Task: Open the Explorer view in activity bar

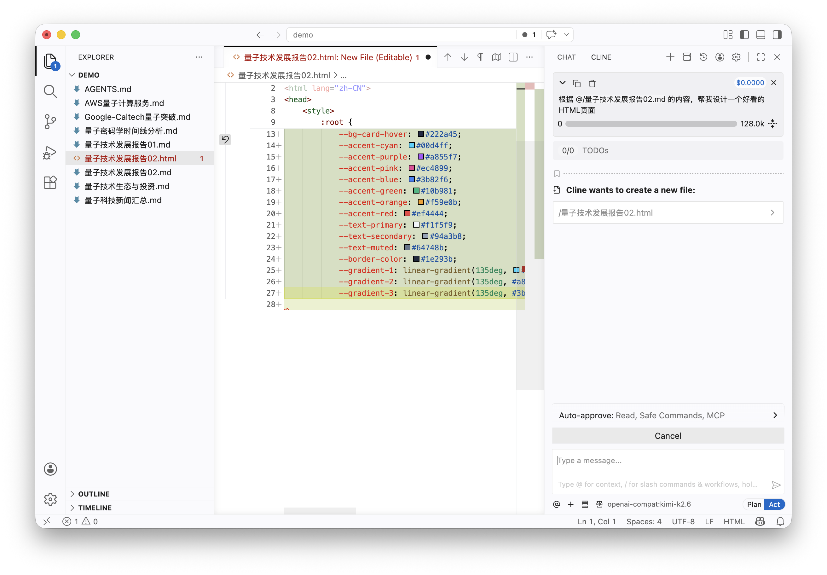Action: pyautogui.click(x=50, y=61)
